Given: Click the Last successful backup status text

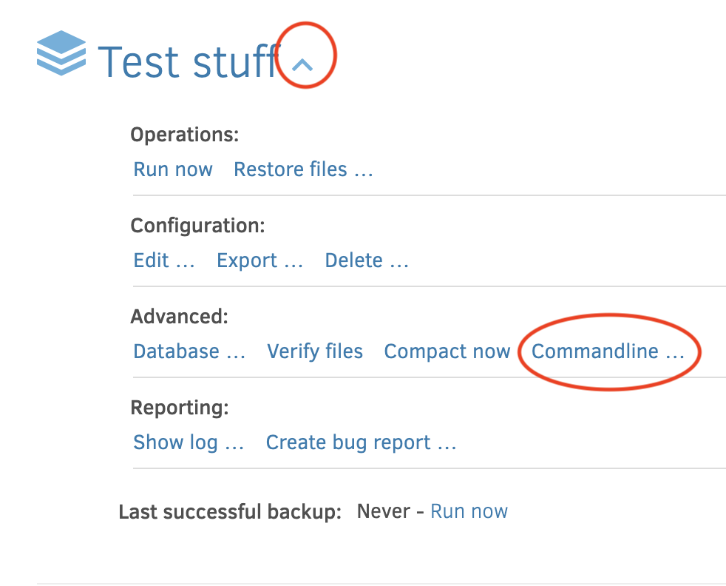Looking at the screenshot, I should [x=229, y=511].
